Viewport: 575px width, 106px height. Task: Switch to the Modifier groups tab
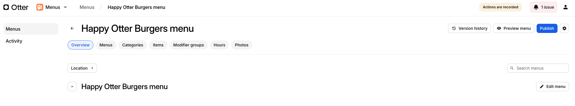[x=189, y=45]
